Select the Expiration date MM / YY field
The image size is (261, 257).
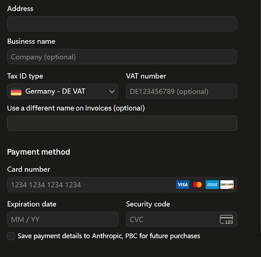click(x=63, y=219)
